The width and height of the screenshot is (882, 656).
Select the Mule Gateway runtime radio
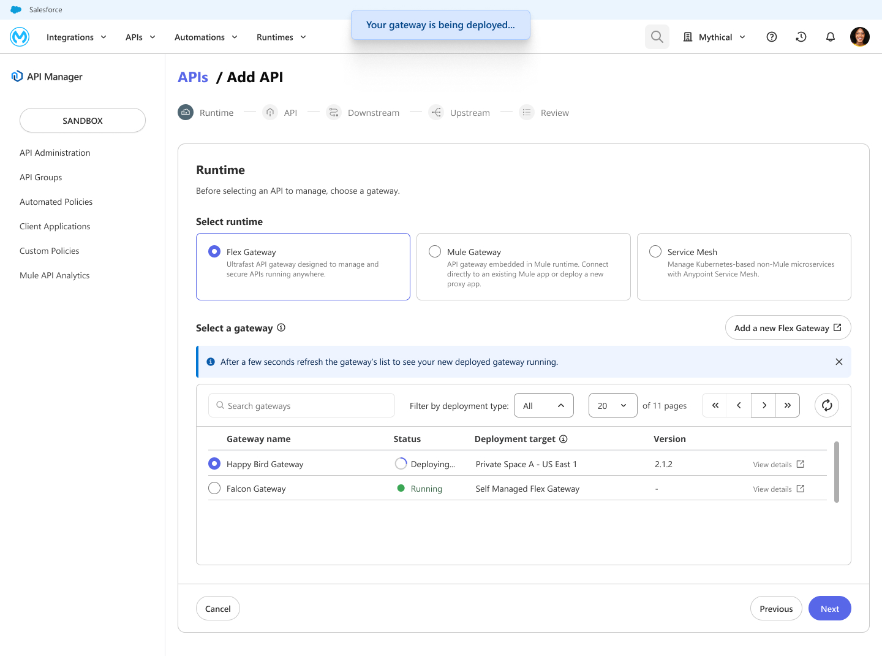(x=435, y=251)
